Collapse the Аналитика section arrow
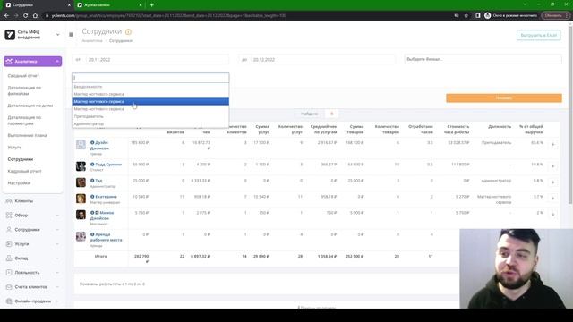The width and height of the screenshot is (573, 322). [57, 62]
